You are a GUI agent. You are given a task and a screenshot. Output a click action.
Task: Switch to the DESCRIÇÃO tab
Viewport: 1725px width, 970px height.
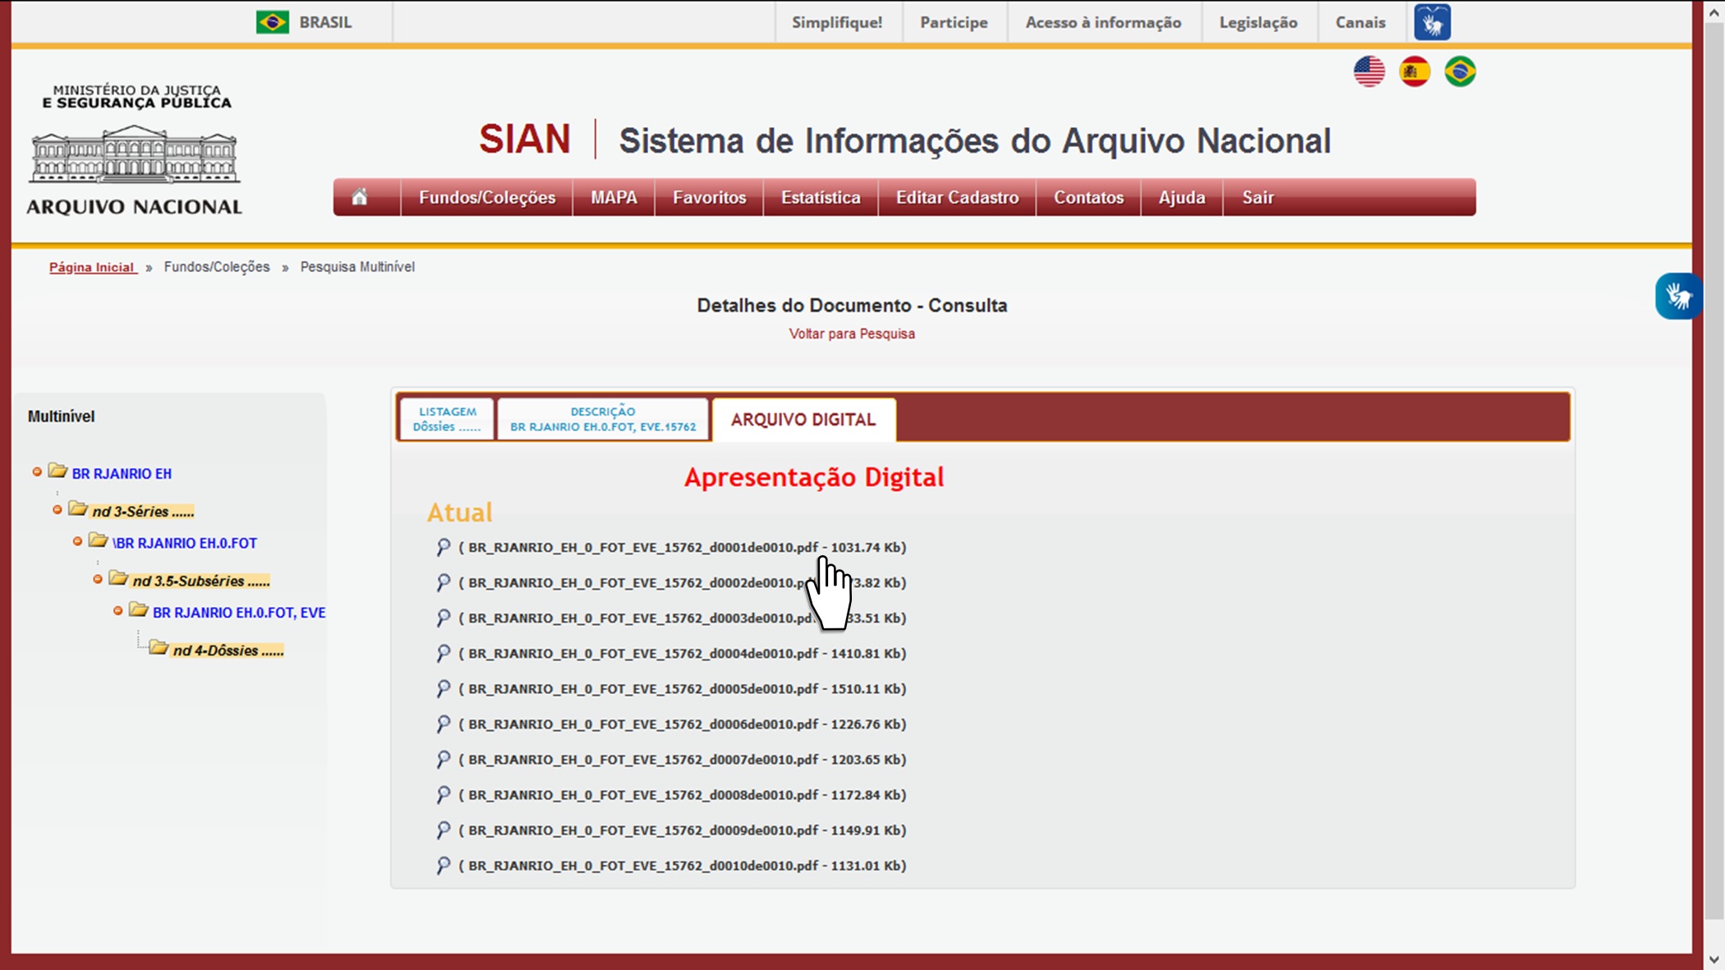click(x=602, y=418)
